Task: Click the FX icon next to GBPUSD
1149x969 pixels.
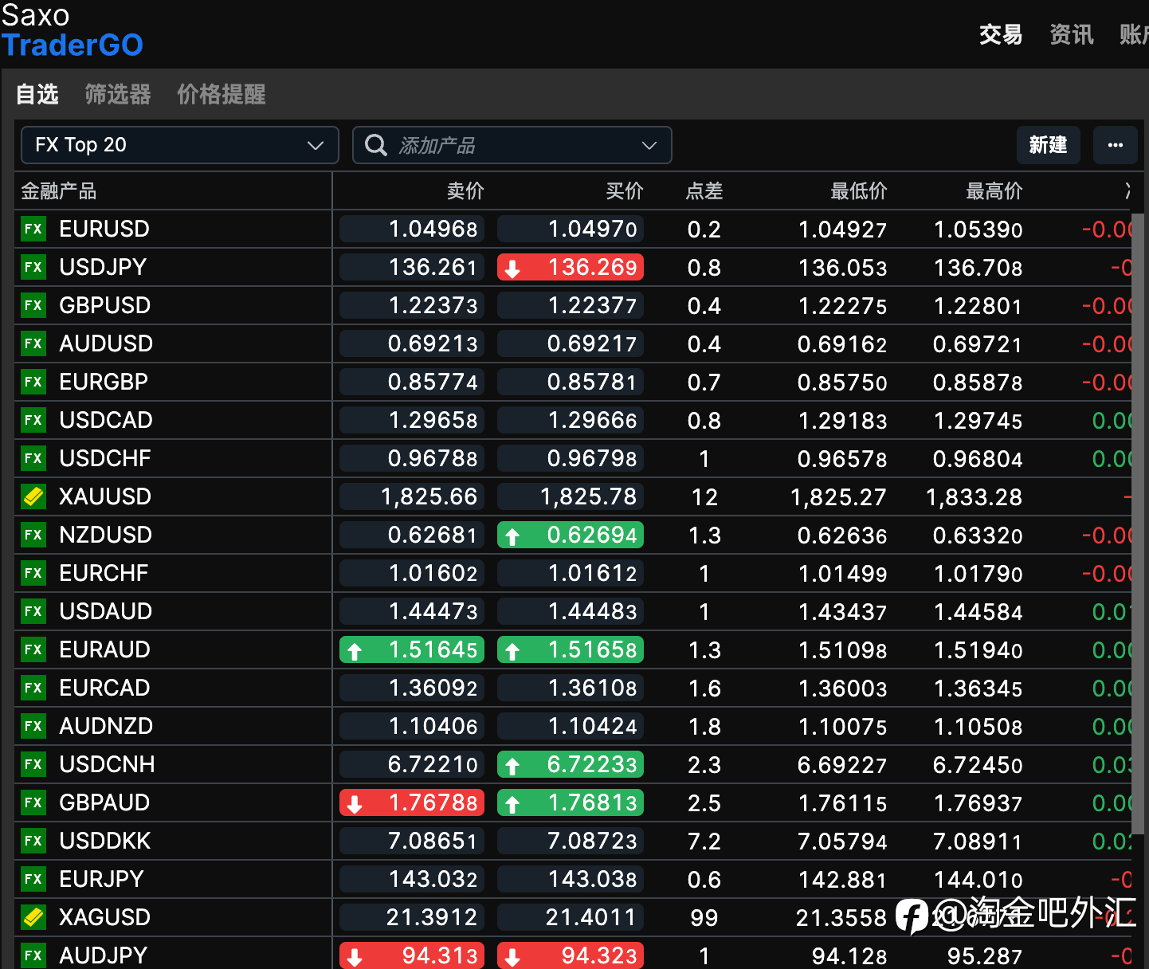Action: [x=33, y=305]
